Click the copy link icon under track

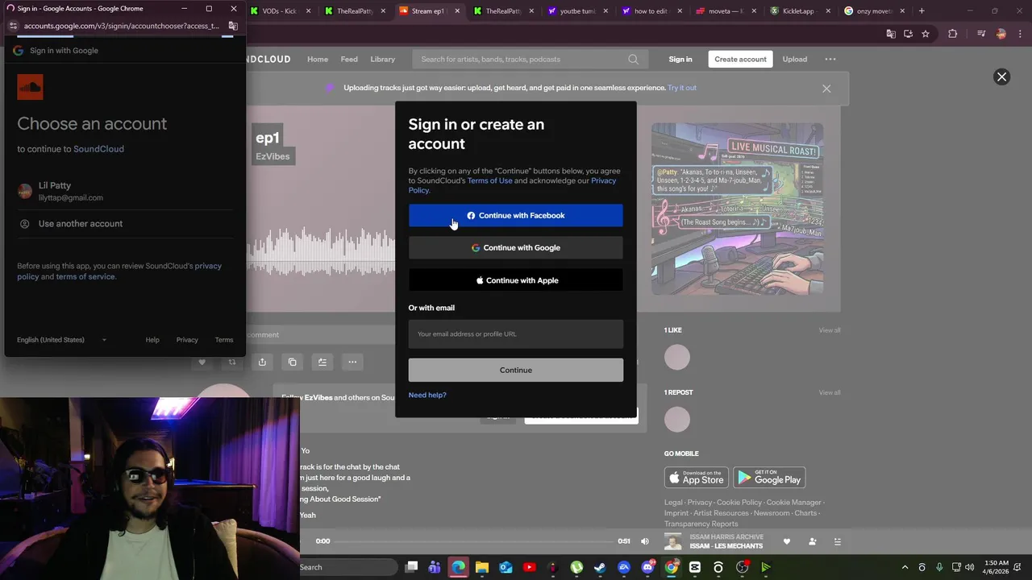coord(292,362)
